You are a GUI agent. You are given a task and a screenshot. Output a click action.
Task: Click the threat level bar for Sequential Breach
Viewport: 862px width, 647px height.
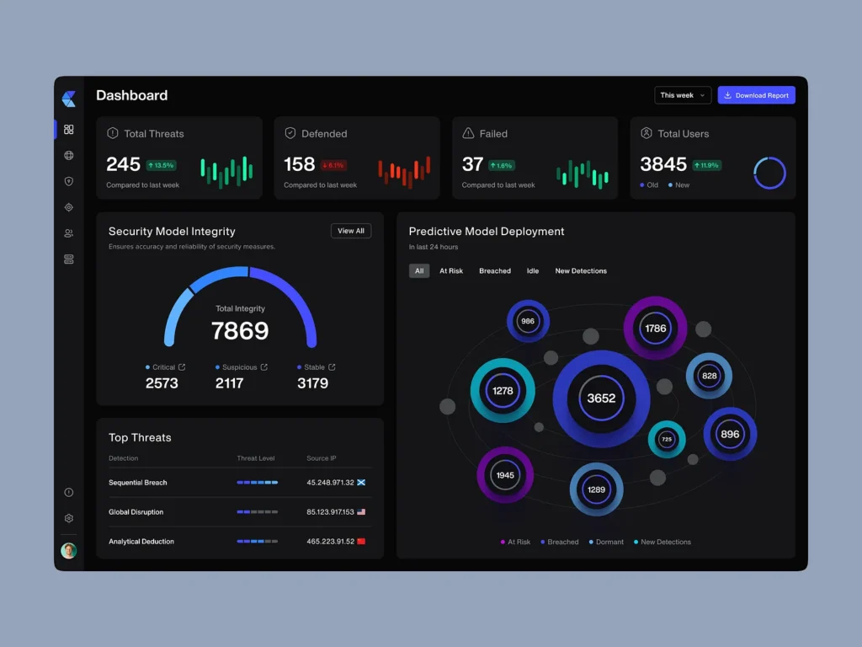coord(257,483)
